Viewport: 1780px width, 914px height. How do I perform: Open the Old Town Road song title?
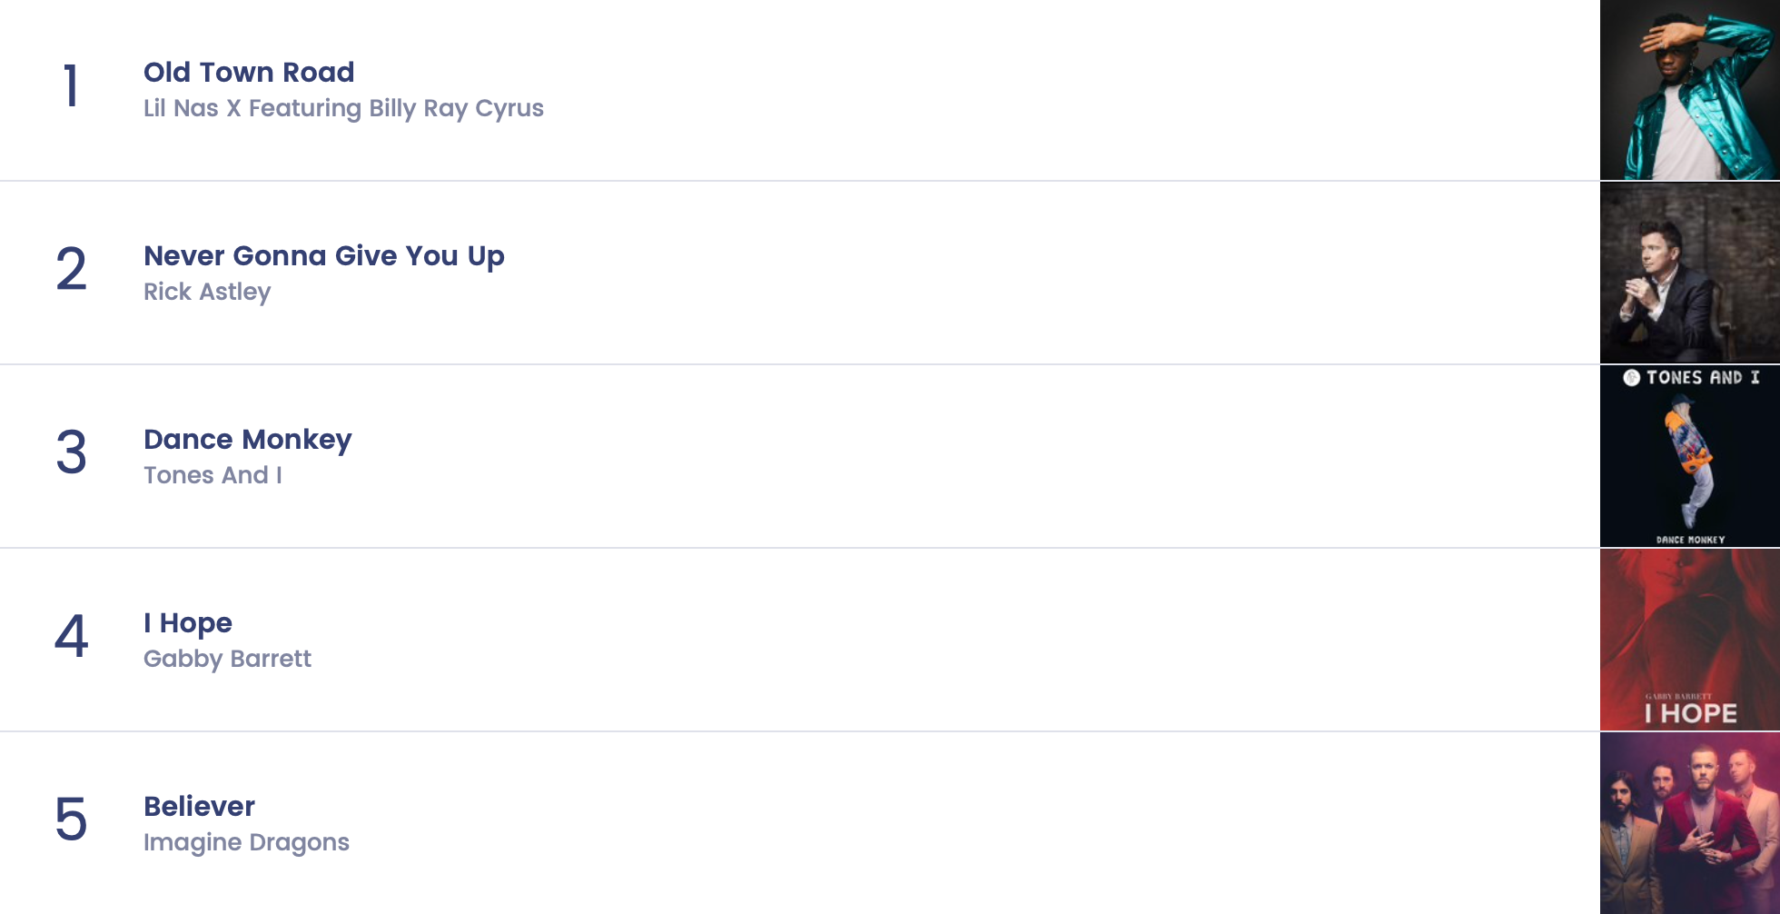point(249,73)
